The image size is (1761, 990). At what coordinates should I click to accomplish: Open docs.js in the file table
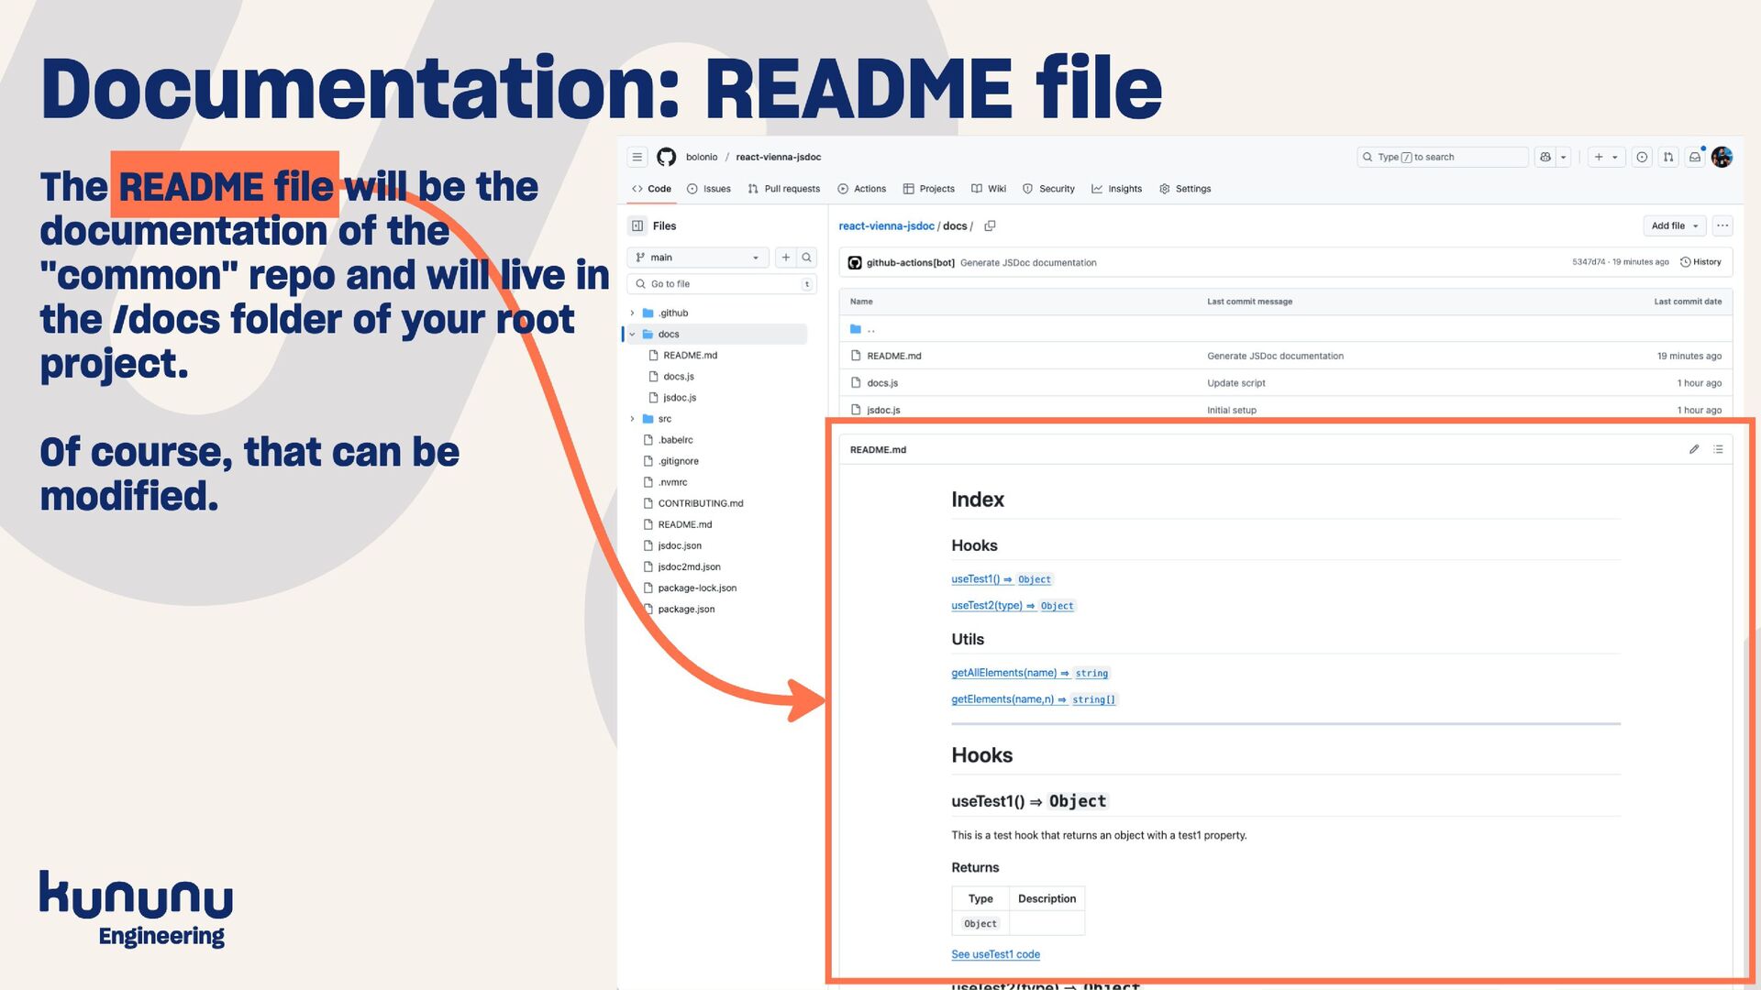click(x=882, y=383)
